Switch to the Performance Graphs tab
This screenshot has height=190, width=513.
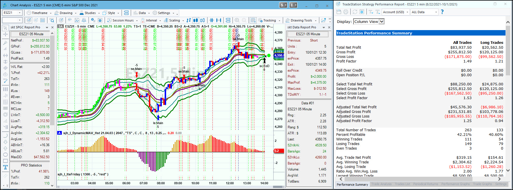456,184
